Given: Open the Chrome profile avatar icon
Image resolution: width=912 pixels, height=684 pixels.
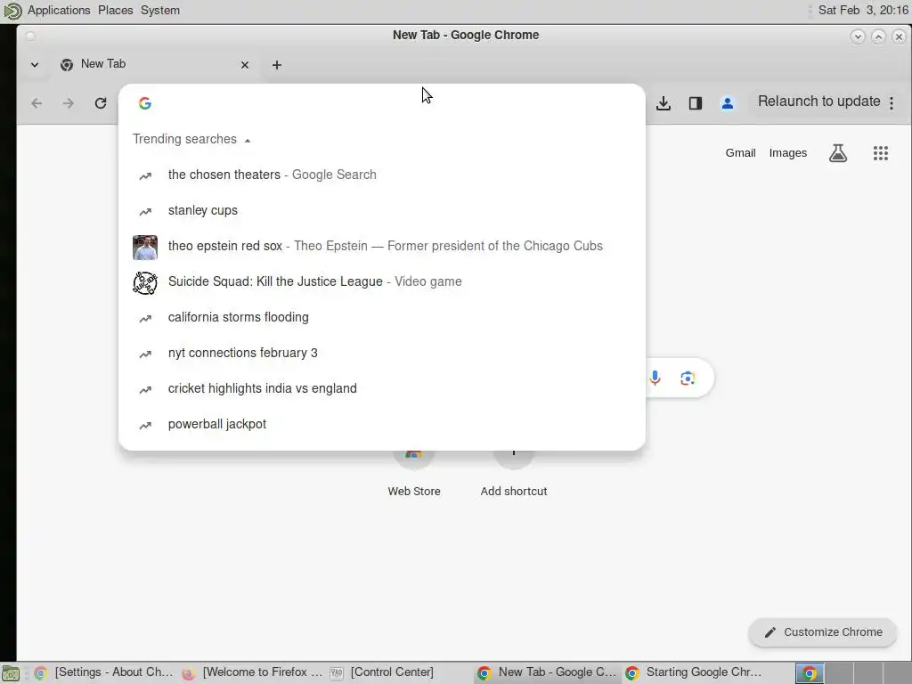Looking at the screenshot, I should 727,103.
